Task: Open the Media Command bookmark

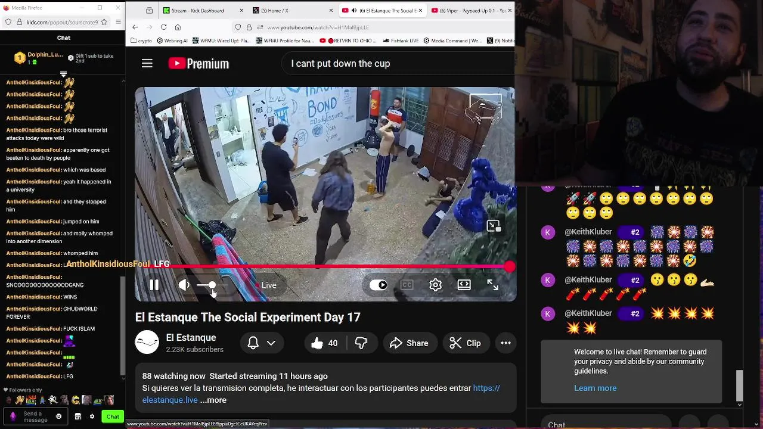Action: pyautogui.click(x=452, y=41)
